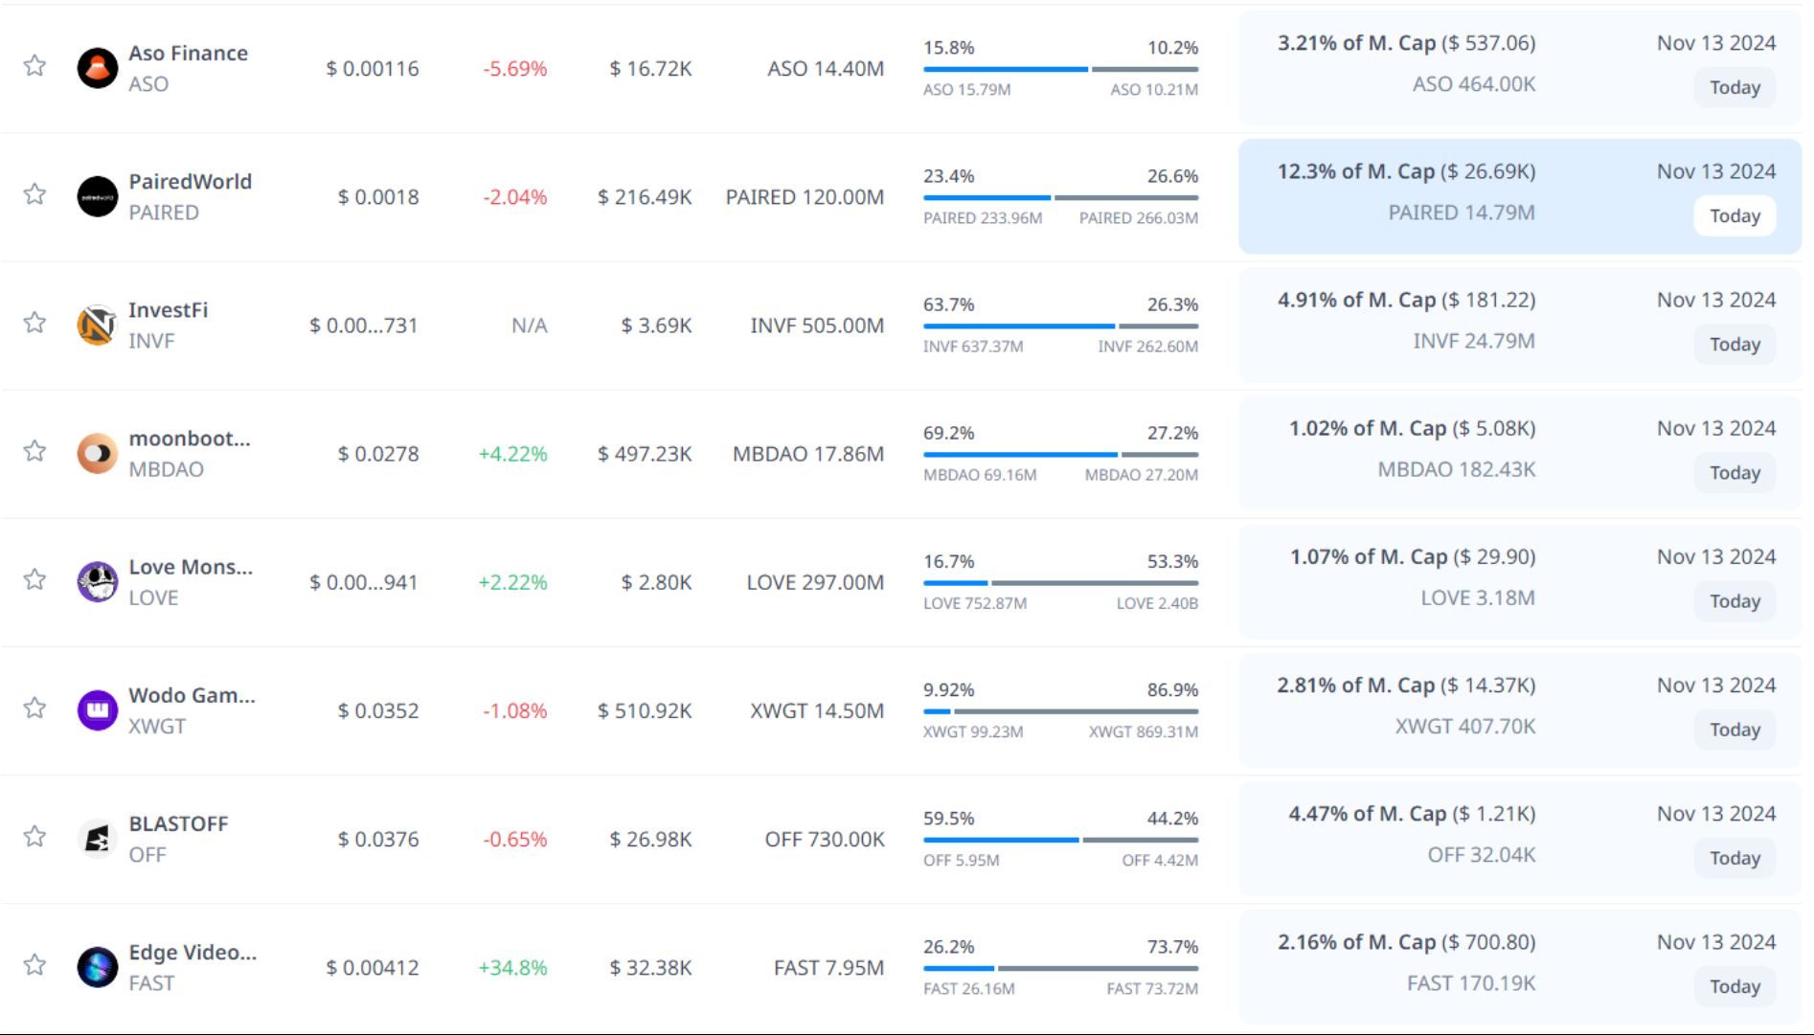The image size is (1814, 1035).
Task: Favorite Aso Finance with the star
Action: [34, 66]
